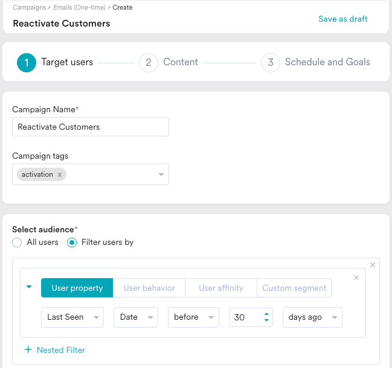The width and height of the screenshot is (392, 368).
Task: Click the Campaign Name input field
Action: (91, 127)
